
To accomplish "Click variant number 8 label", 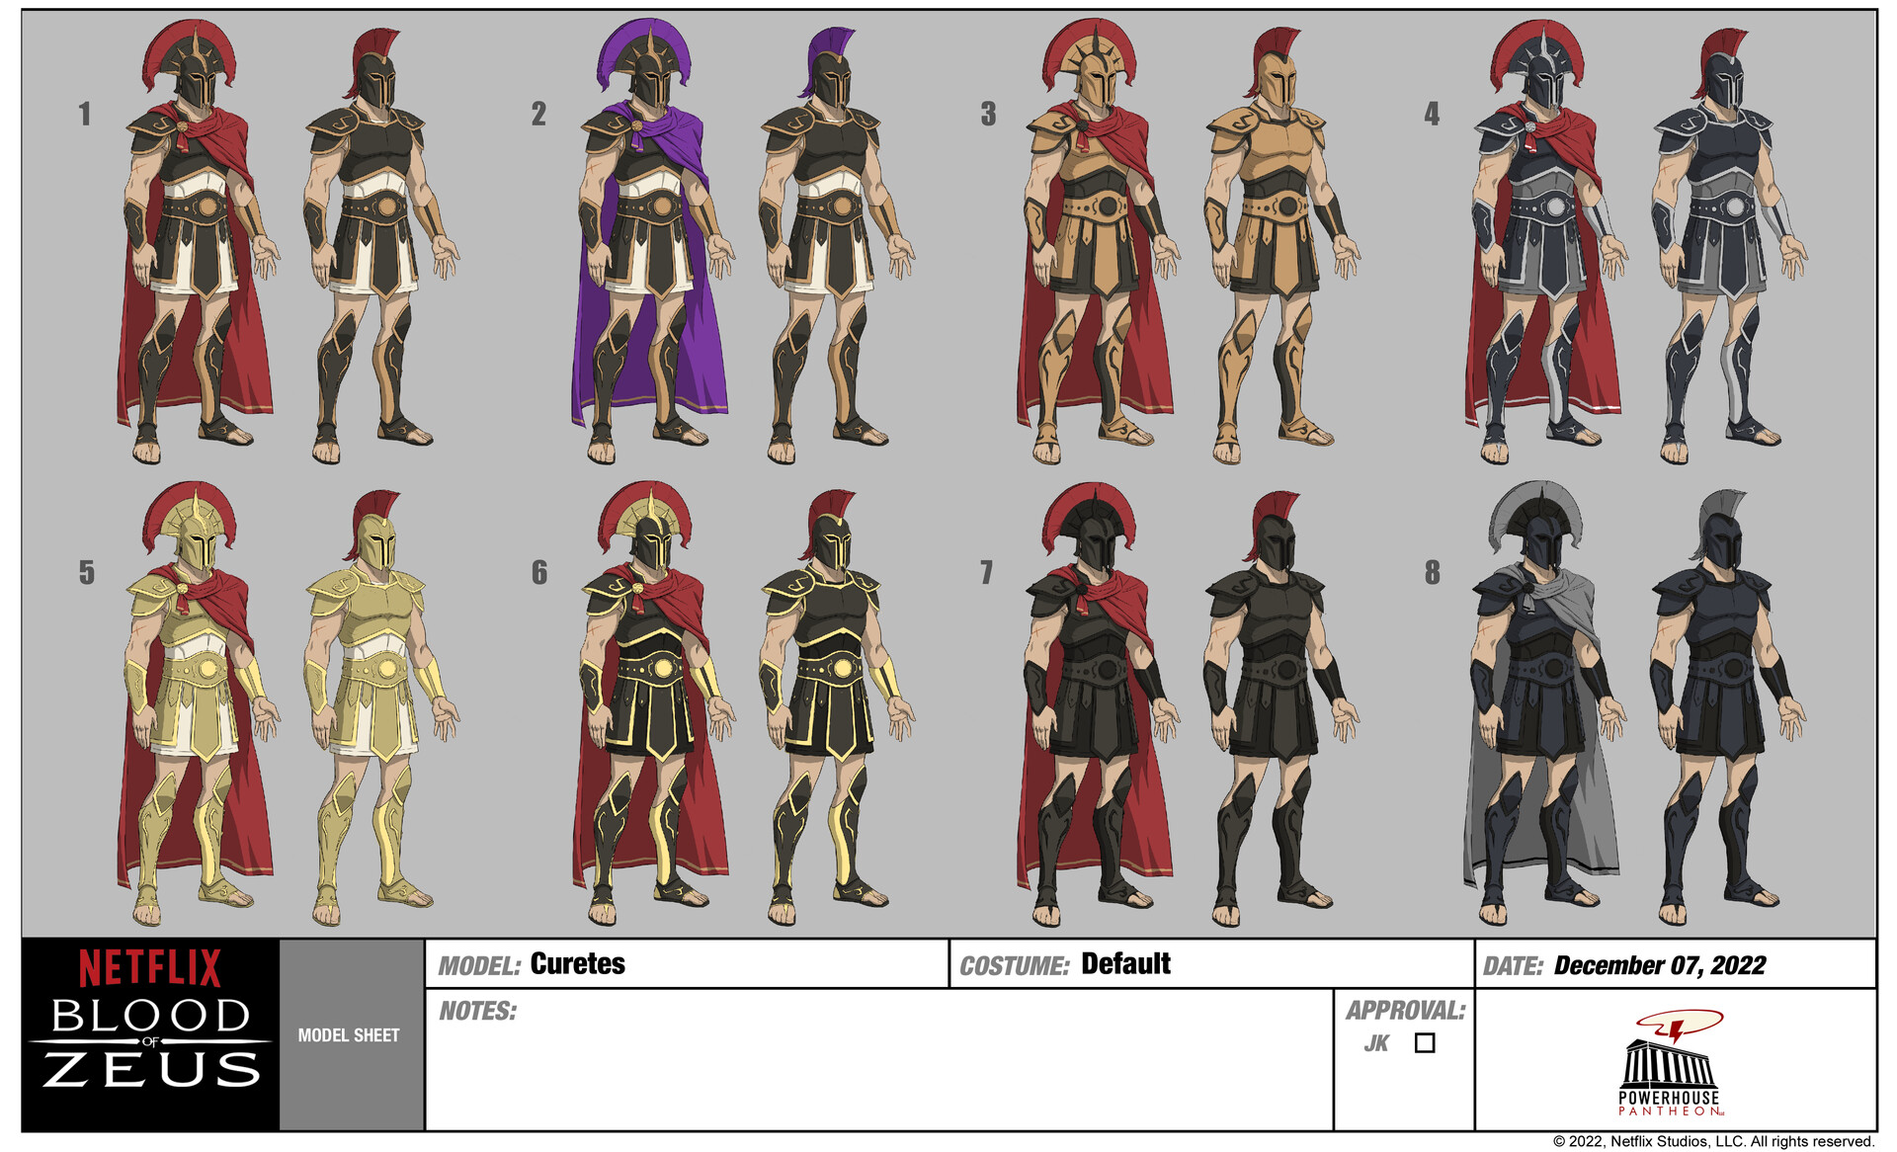I will [1431, 569].
